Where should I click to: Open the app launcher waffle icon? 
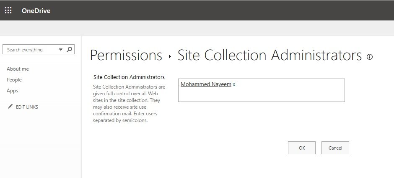click(8, 10)
